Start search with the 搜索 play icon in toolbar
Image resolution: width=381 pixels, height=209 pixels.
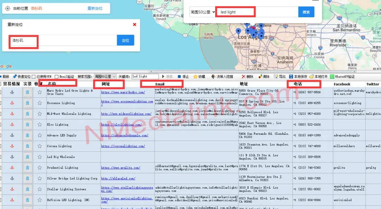(163, 77)
